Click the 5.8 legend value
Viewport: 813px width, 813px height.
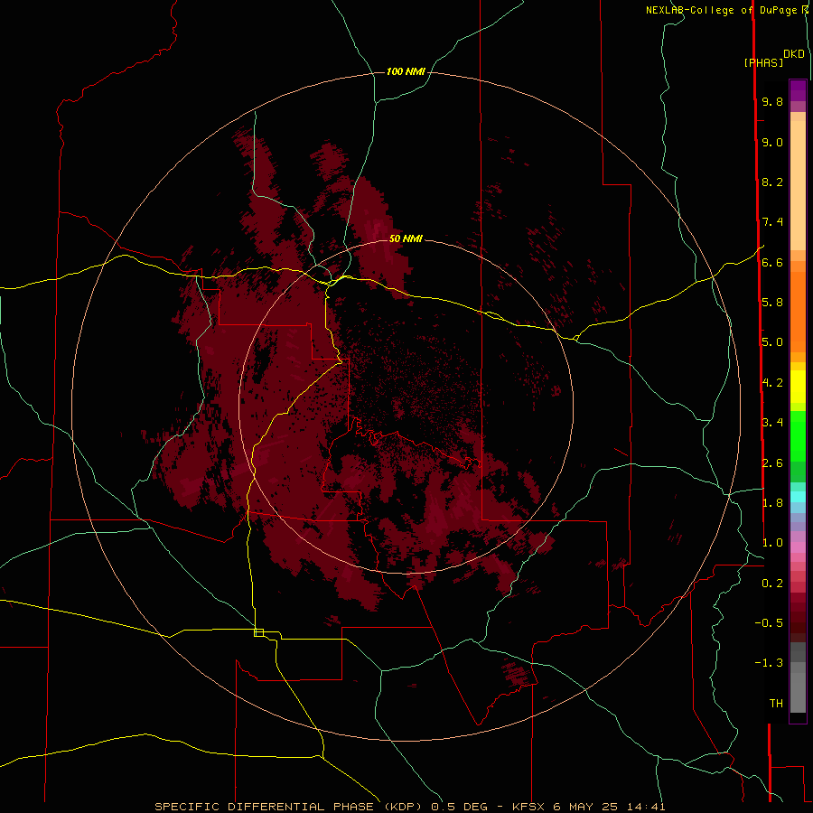tap(772, 302)
